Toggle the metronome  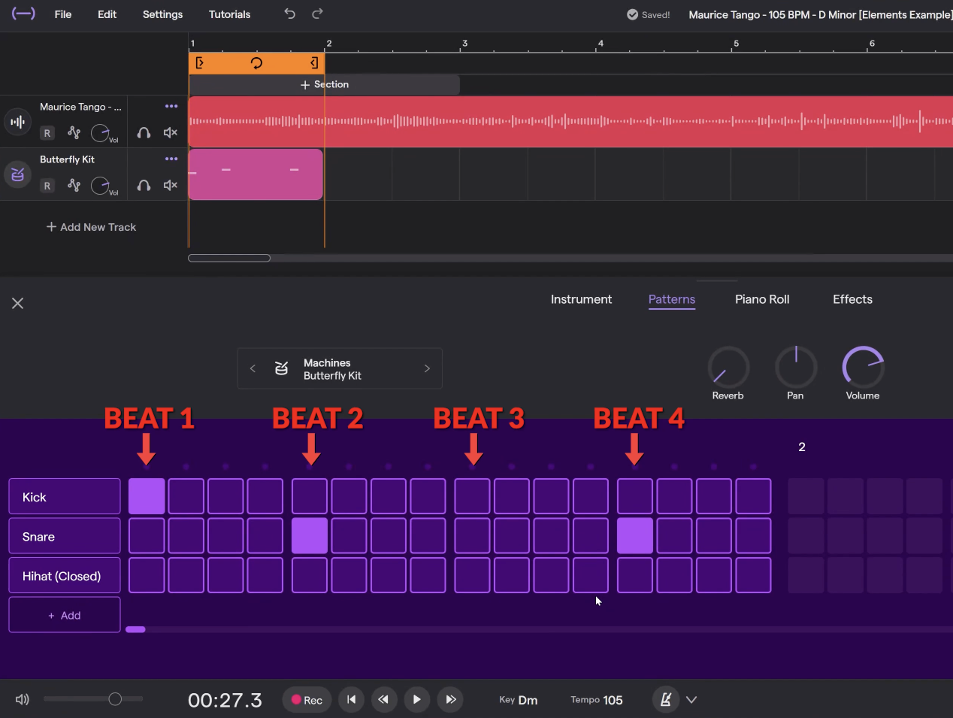[665, 699]
